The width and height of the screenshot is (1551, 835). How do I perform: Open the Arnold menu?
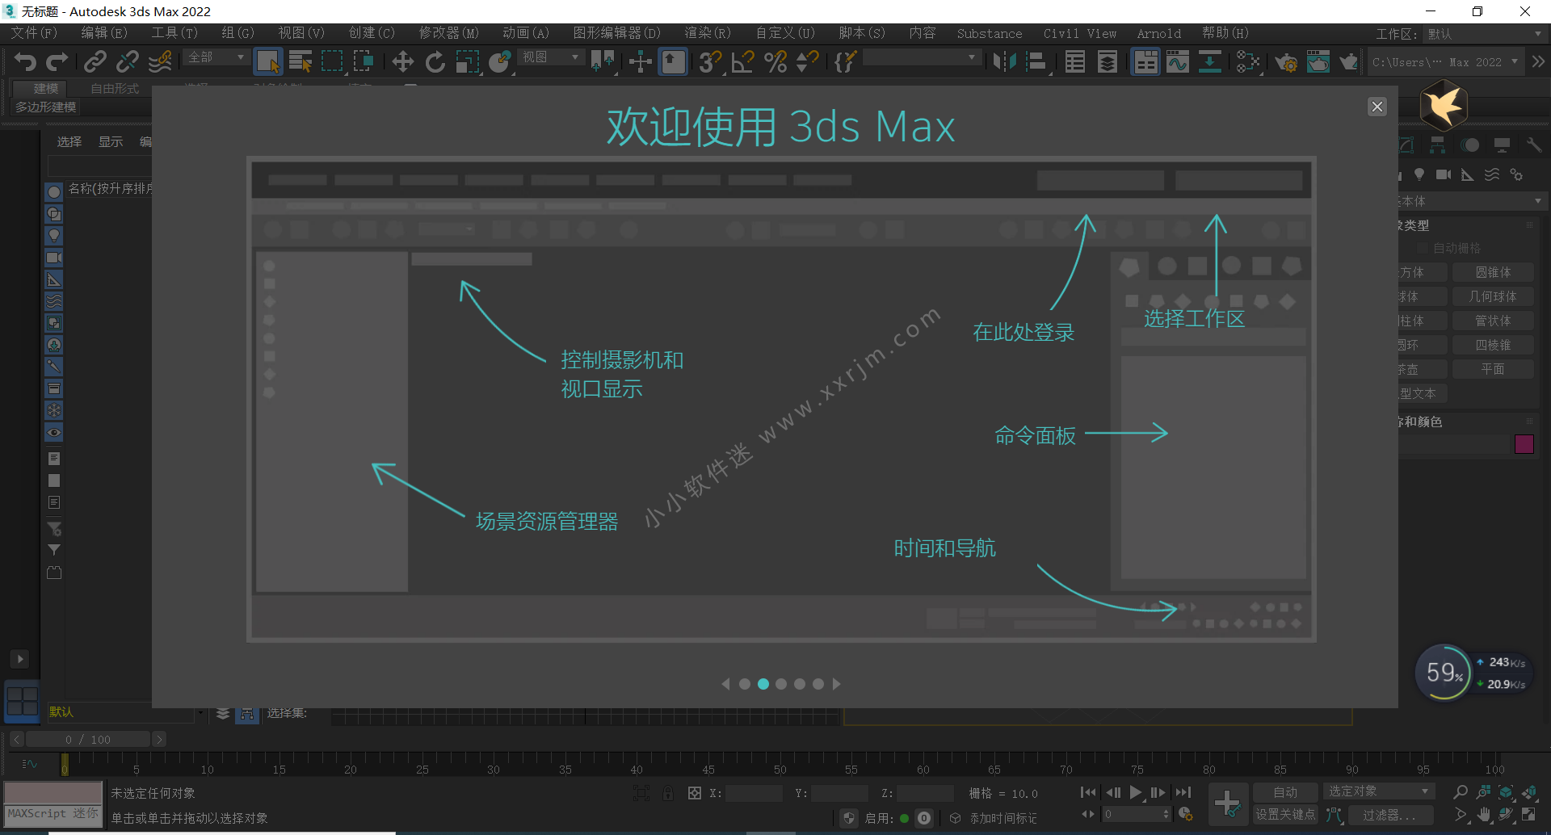(1158, 34)
